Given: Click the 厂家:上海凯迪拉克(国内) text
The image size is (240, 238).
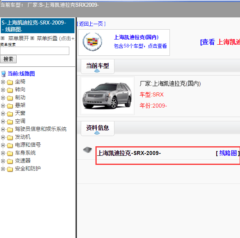Looking at the screenshot, I should (x=170, y=84).
